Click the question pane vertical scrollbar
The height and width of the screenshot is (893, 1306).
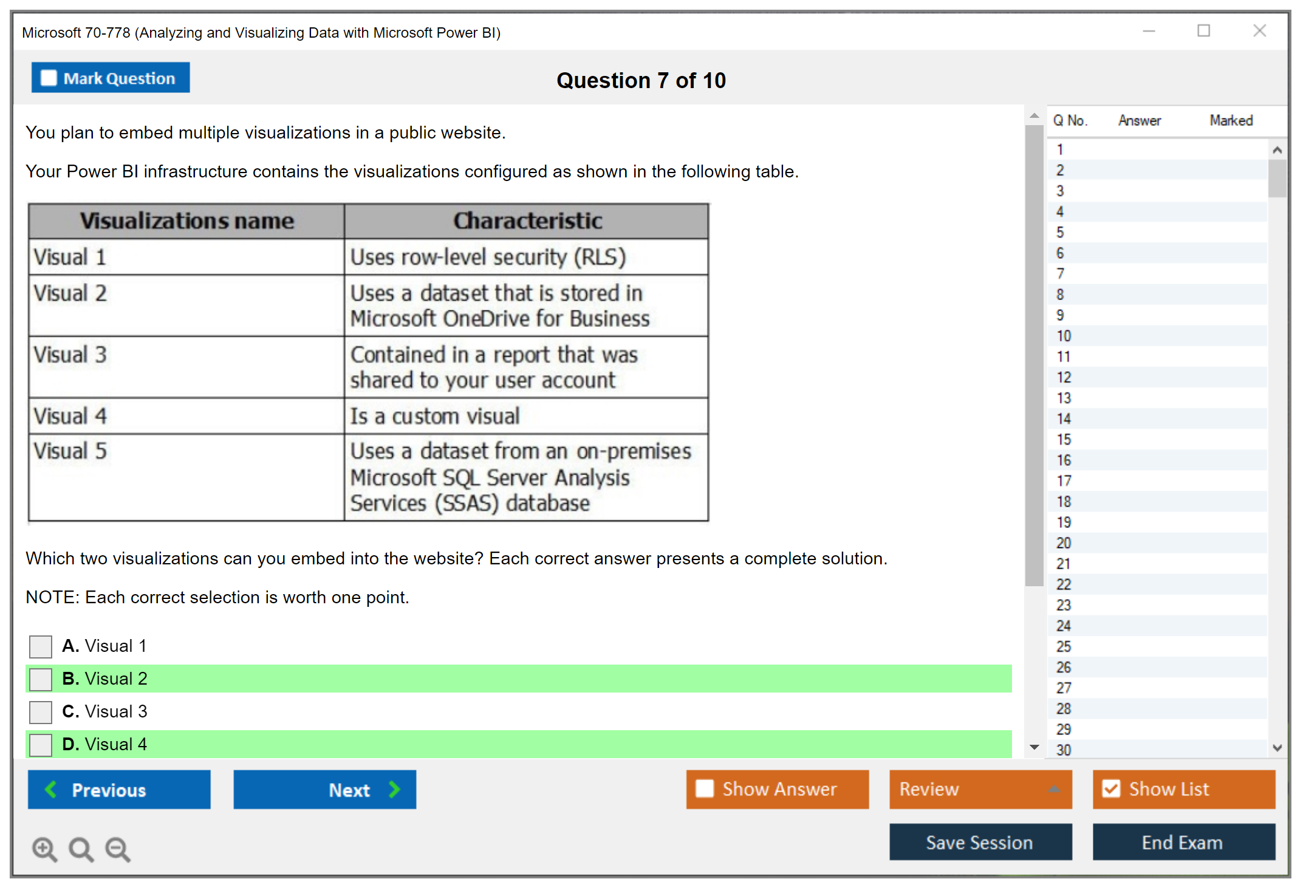pos(1034,355)
